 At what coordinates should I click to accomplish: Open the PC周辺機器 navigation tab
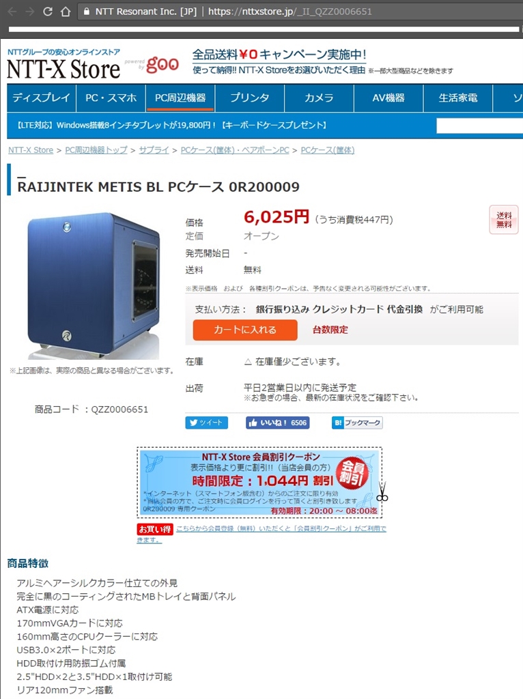click(x=180, y=98)
